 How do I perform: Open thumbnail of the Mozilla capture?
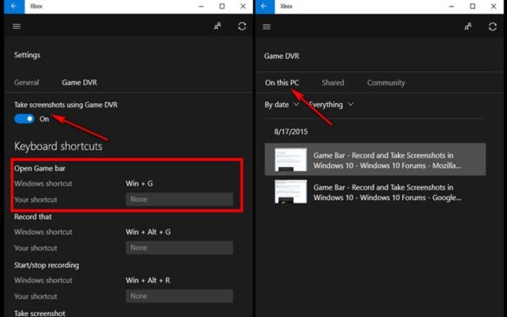point(290,159)
